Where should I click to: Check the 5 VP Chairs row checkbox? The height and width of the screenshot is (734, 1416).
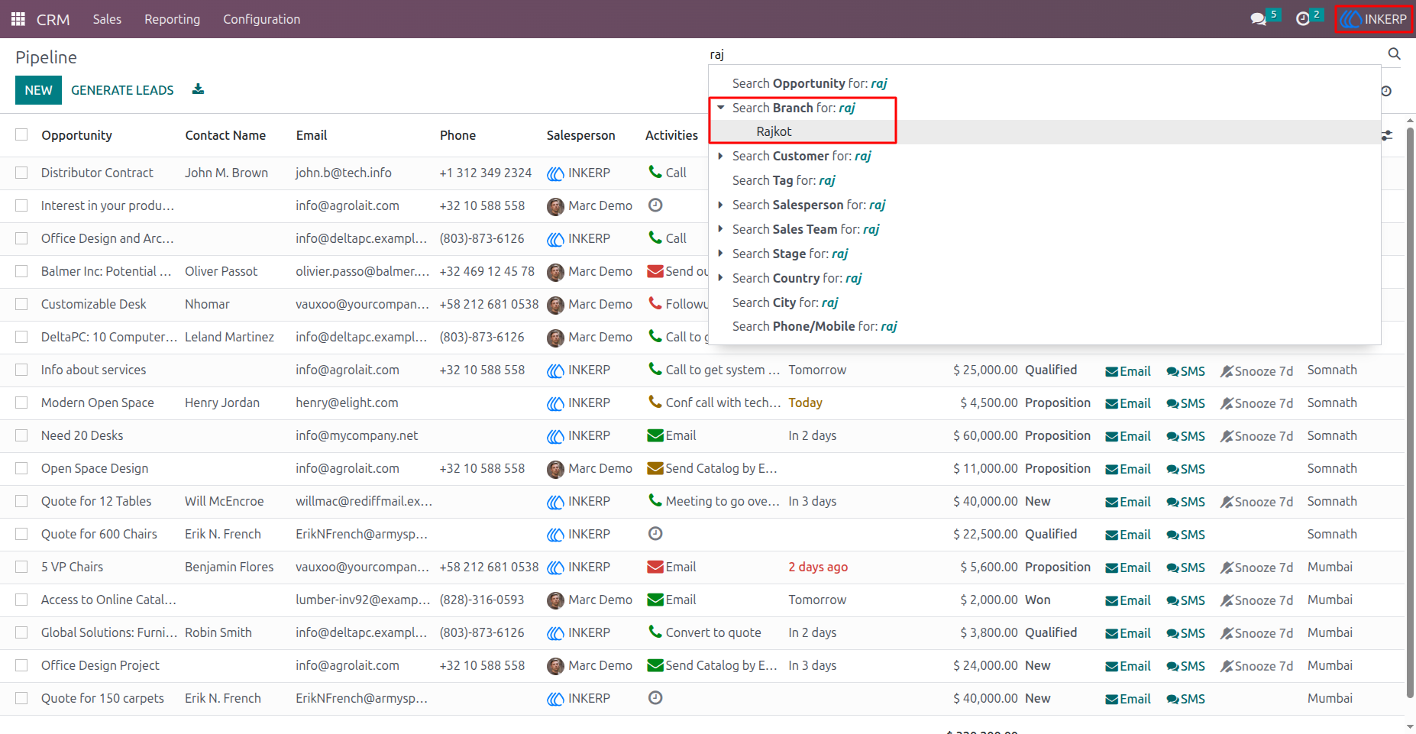[x=21, y=567]
